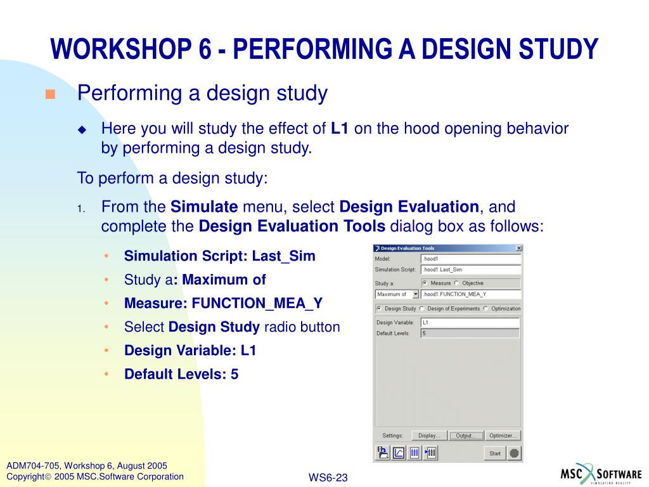Click the Simulation Script input field
Image resolution: width=649 pixels, height=487 pixels.
tap(471, 269)
